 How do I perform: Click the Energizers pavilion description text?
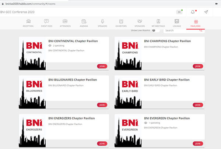coord(65,124)
